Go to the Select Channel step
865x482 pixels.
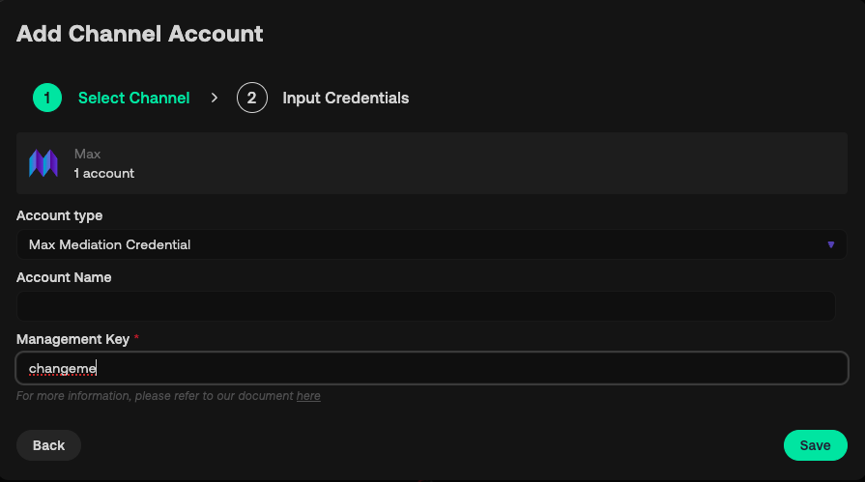pos(134,98)
